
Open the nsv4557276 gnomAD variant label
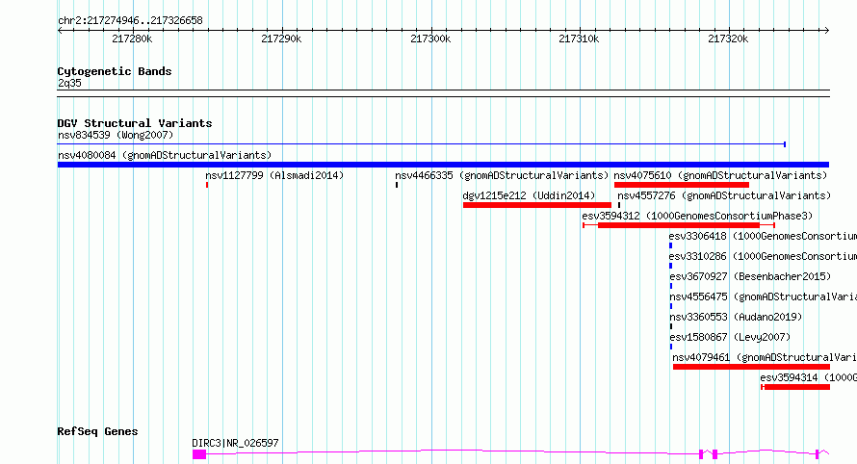pos(724,195)
